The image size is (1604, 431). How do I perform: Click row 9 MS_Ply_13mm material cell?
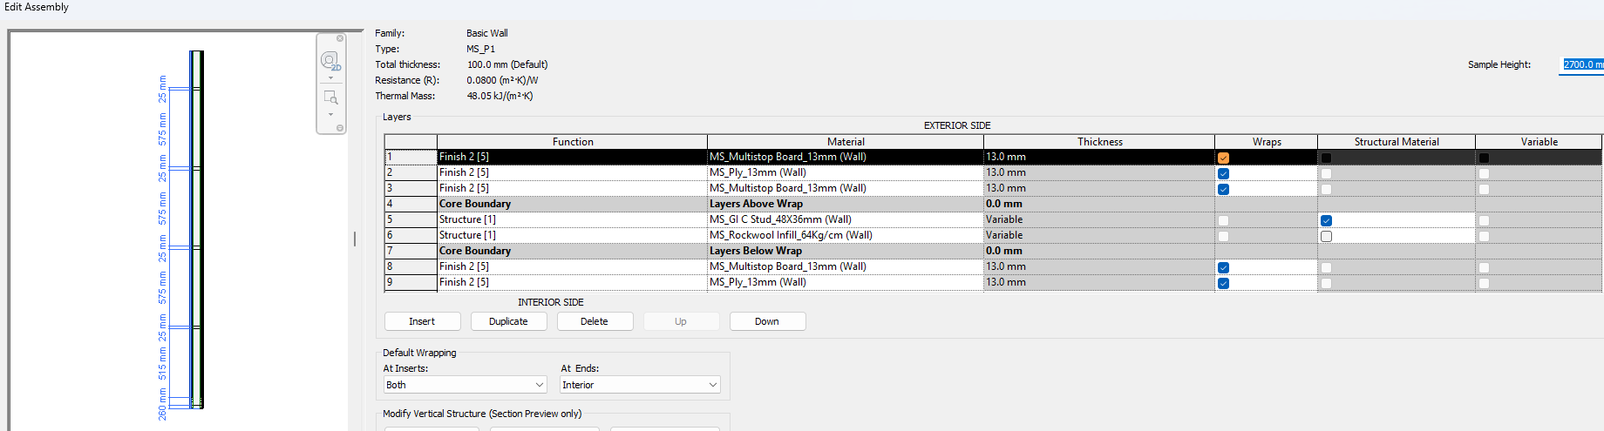[846, 283]
